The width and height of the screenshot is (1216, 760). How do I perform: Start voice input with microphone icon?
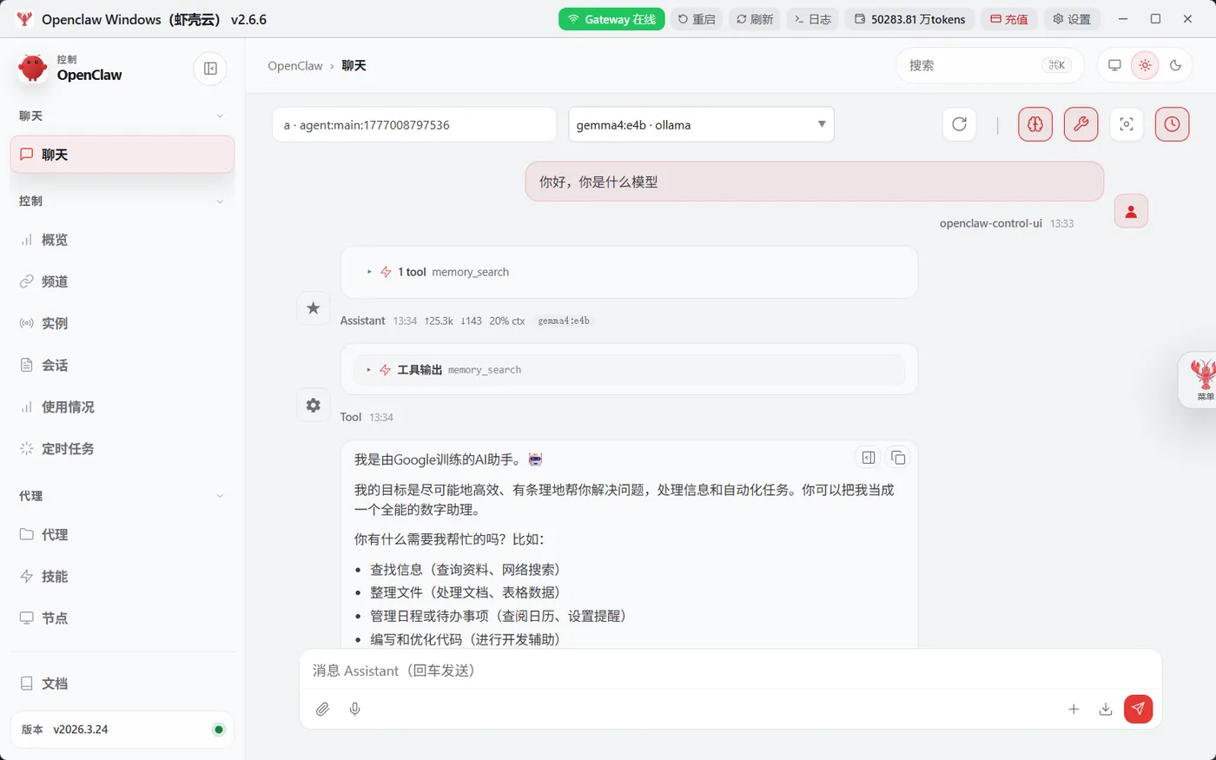pyautogui.click(x=354, y=709)
